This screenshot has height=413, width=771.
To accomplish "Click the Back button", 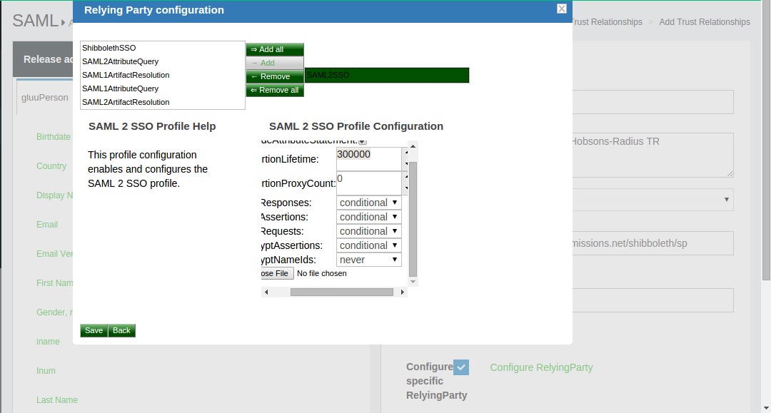I will pyautogui.click(x=121, y=330).
